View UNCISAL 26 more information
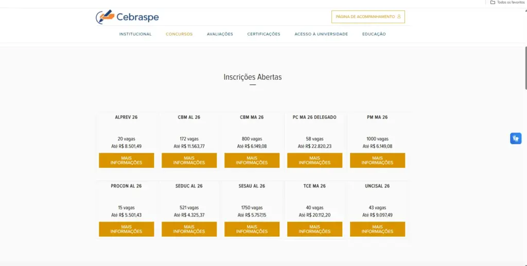This screenshot has width=527, height=266. 377,229
